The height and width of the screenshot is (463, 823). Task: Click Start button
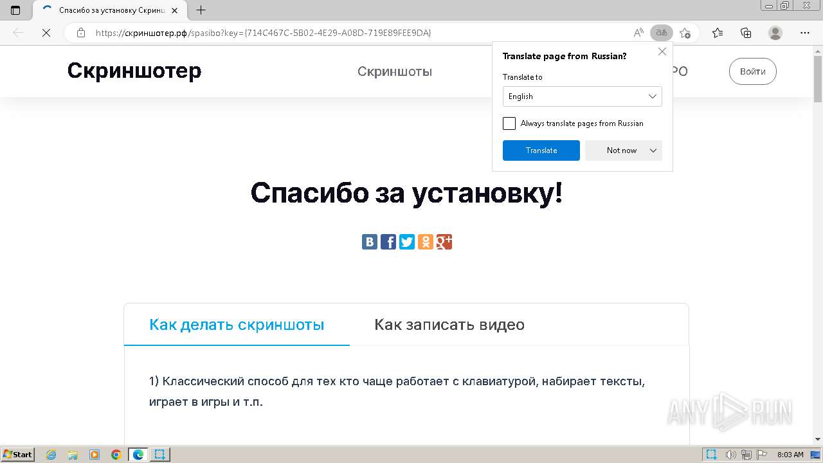(18, 455)
